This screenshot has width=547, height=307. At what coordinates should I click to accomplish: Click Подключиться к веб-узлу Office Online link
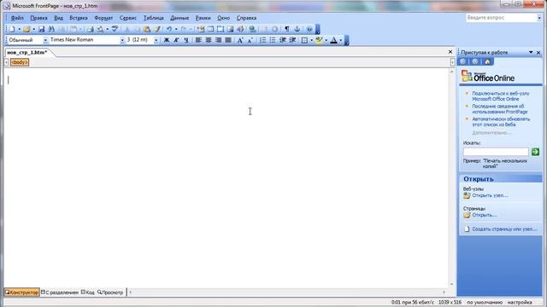pyautogui.click(x=501, y=96)
